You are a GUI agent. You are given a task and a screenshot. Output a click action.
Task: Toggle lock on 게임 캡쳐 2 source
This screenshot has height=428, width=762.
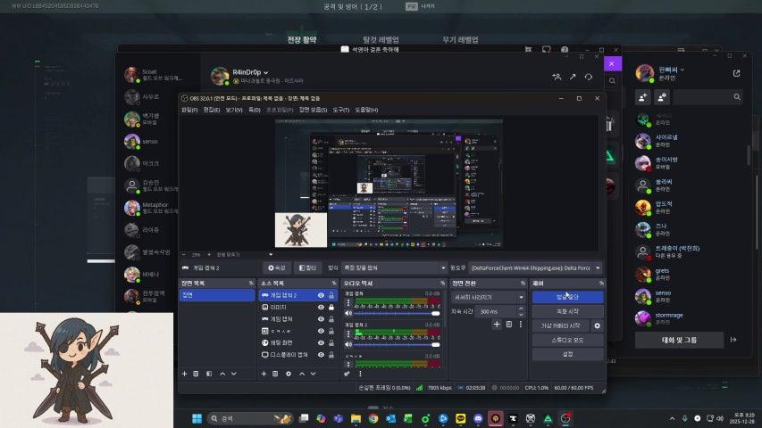pos(331,295)
